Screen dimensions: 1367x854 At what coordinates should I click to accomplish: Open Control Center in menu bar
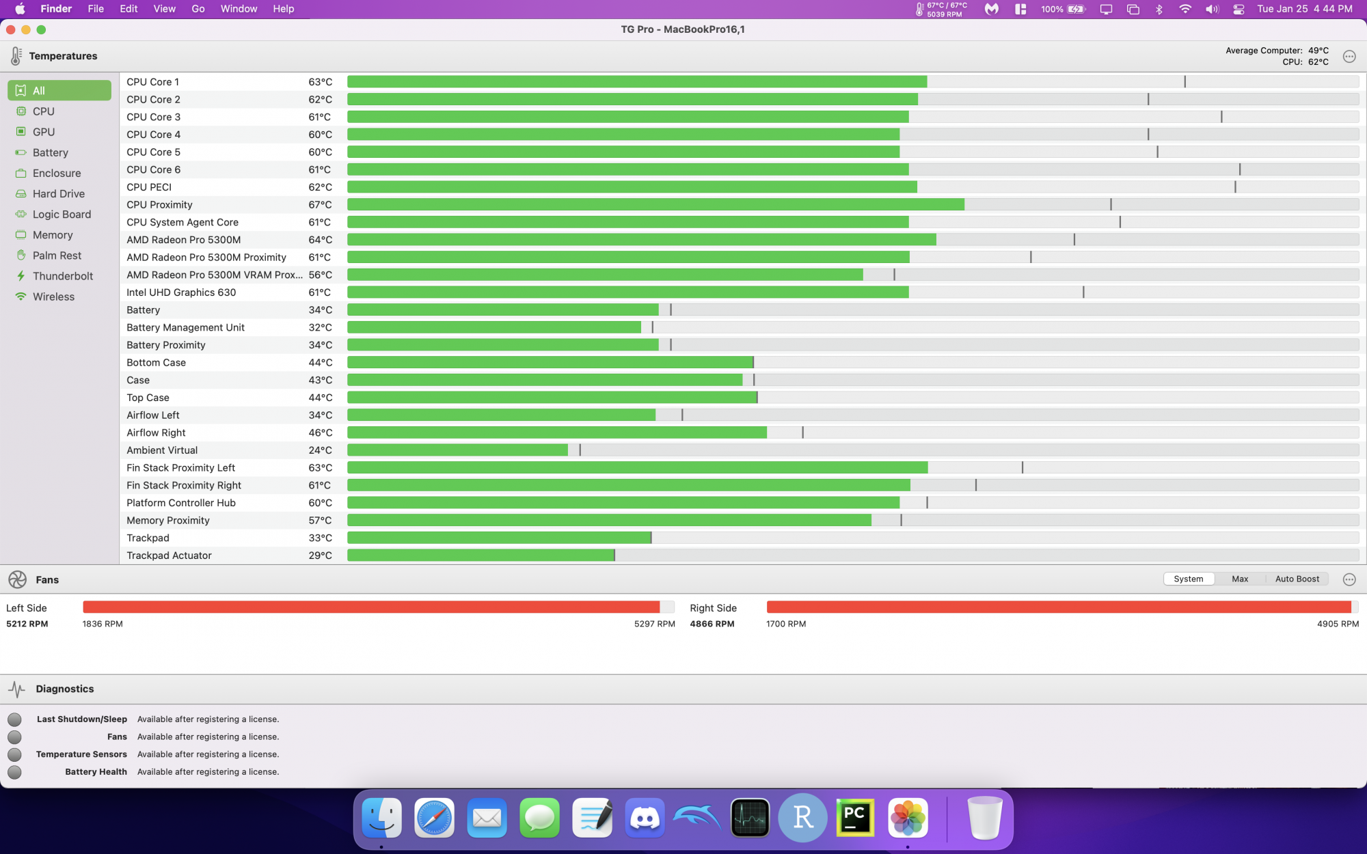pyautogui.click(x=1239, y=9)
